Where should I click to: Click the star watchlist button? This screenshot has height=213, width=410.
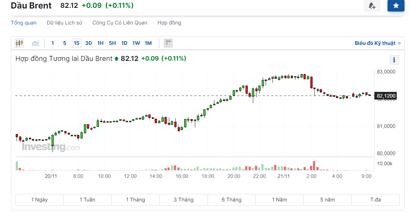(x=396, y=6)
